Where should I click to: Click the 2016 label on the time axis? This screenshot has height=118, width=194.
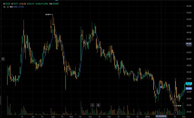(147, 117)
